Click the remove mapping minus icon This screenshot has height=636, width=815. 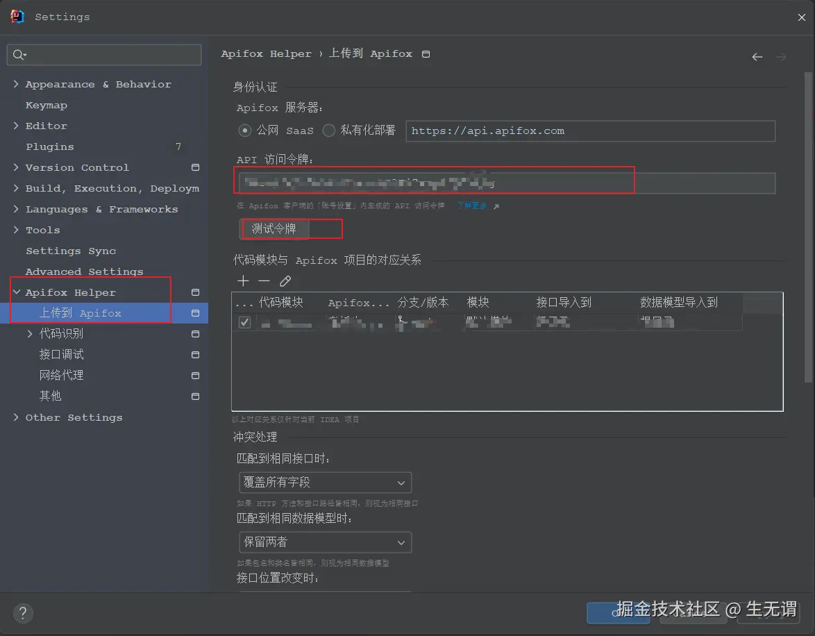point(264,281)
